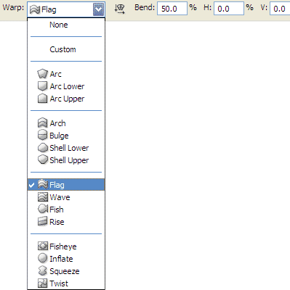Click the Bend percentage field

tap(172, 9)
